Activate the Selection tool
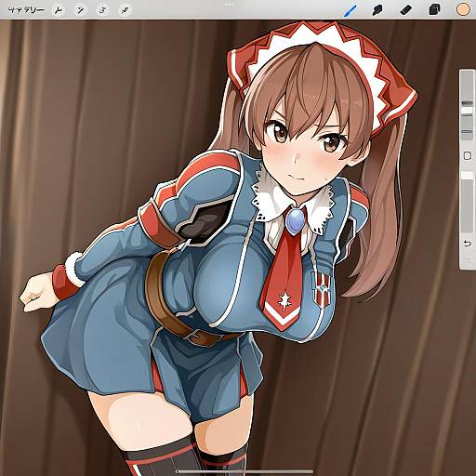This screenshot has width=476, height=476. 102,10
